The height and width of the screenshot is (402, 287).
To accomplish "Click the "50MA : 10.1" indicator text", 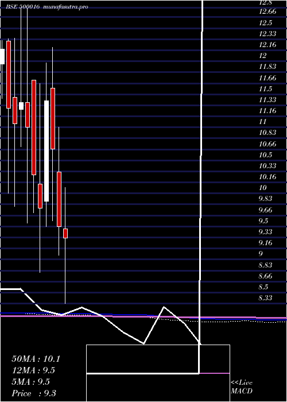I will 36,359.
